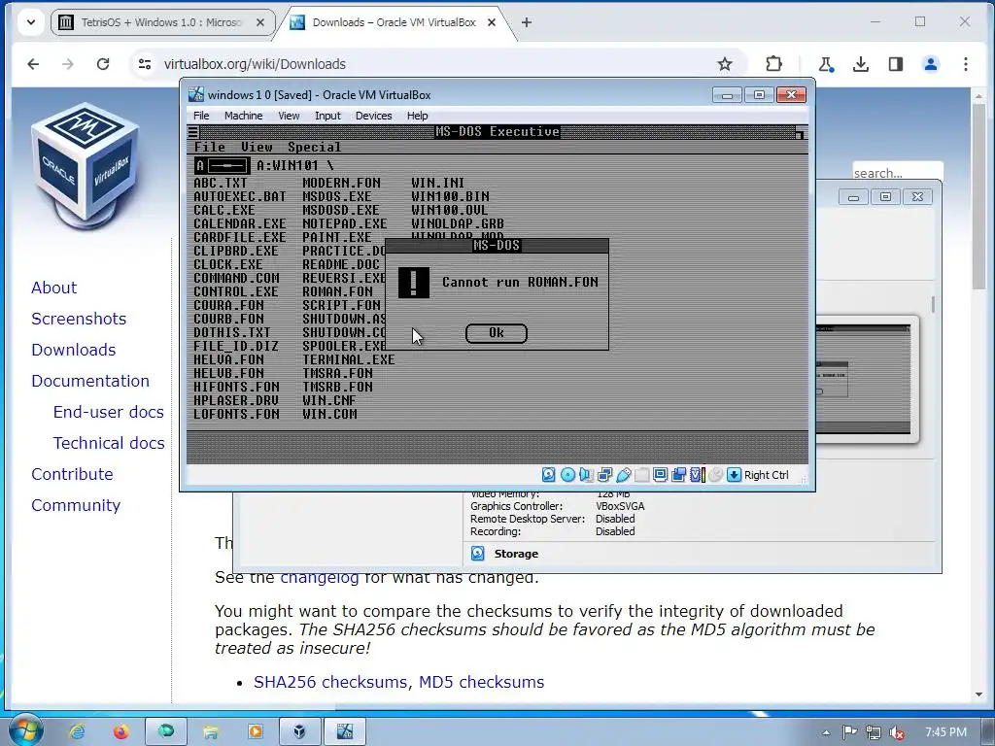Reload the page in Chrome
Image resolution: width=995 pixels, height=746 pixels.
[x=103, y=64]
